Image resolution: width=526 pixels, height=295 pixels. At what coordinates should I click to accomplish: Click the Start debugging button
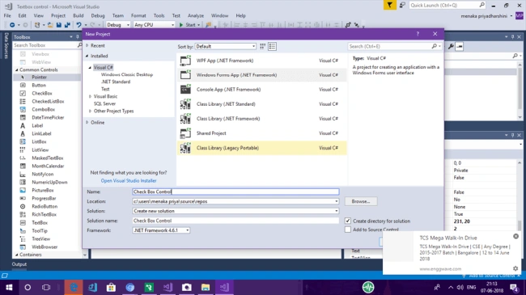tap(189, 25)
